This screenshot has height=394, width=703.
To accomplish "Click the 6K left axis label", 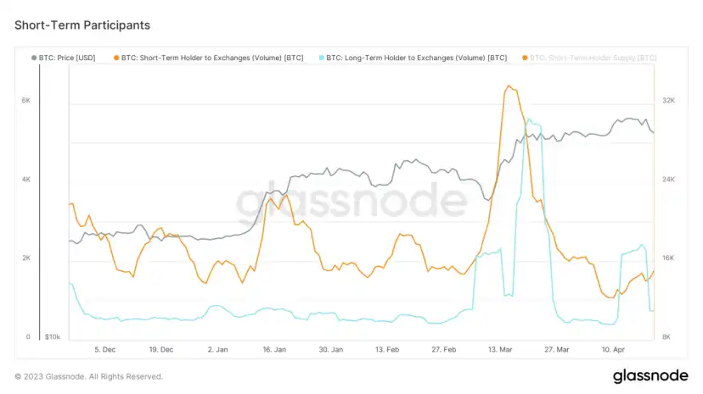I will tap(26, 101).
